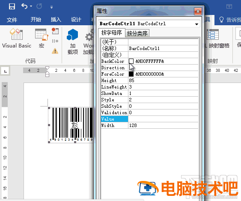Viewport: 241px width, 201px height.
Task: Click the ribbon display options icon
Action: click(229, 6)
